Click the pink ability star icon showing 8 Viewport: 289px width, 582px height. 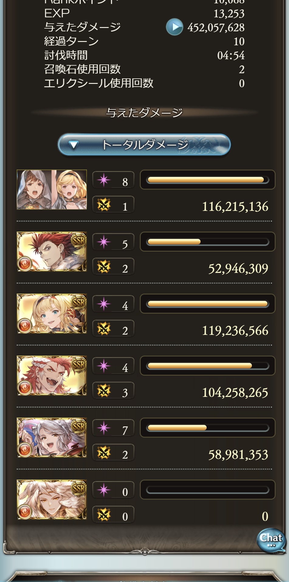(x=104, y=180)
